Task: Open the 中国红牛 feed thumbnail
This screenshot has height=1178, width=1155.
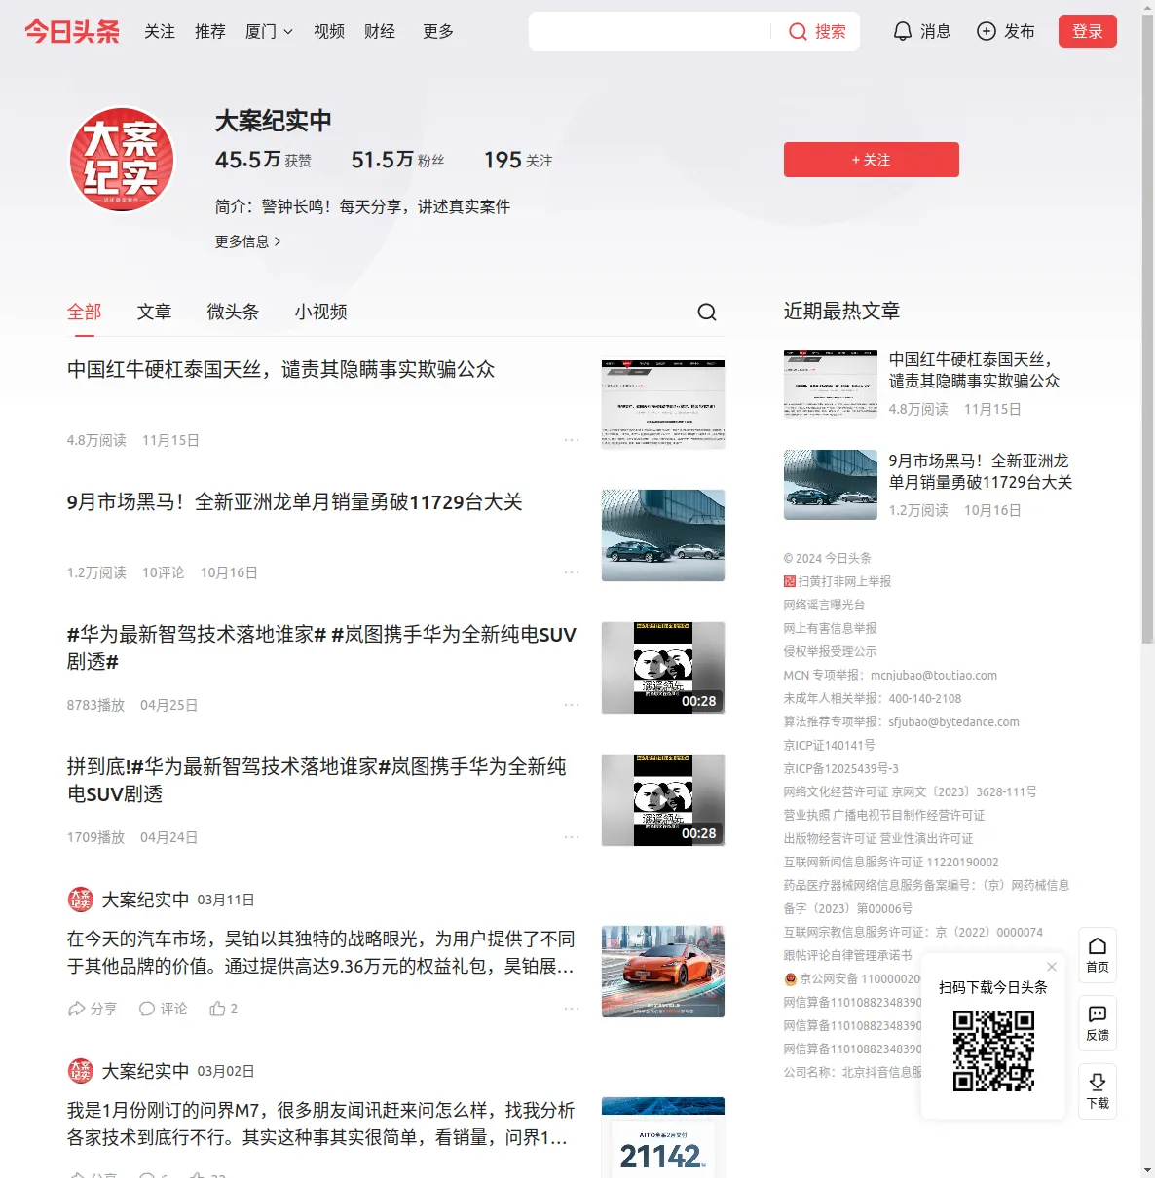Action: click(663, 403)
